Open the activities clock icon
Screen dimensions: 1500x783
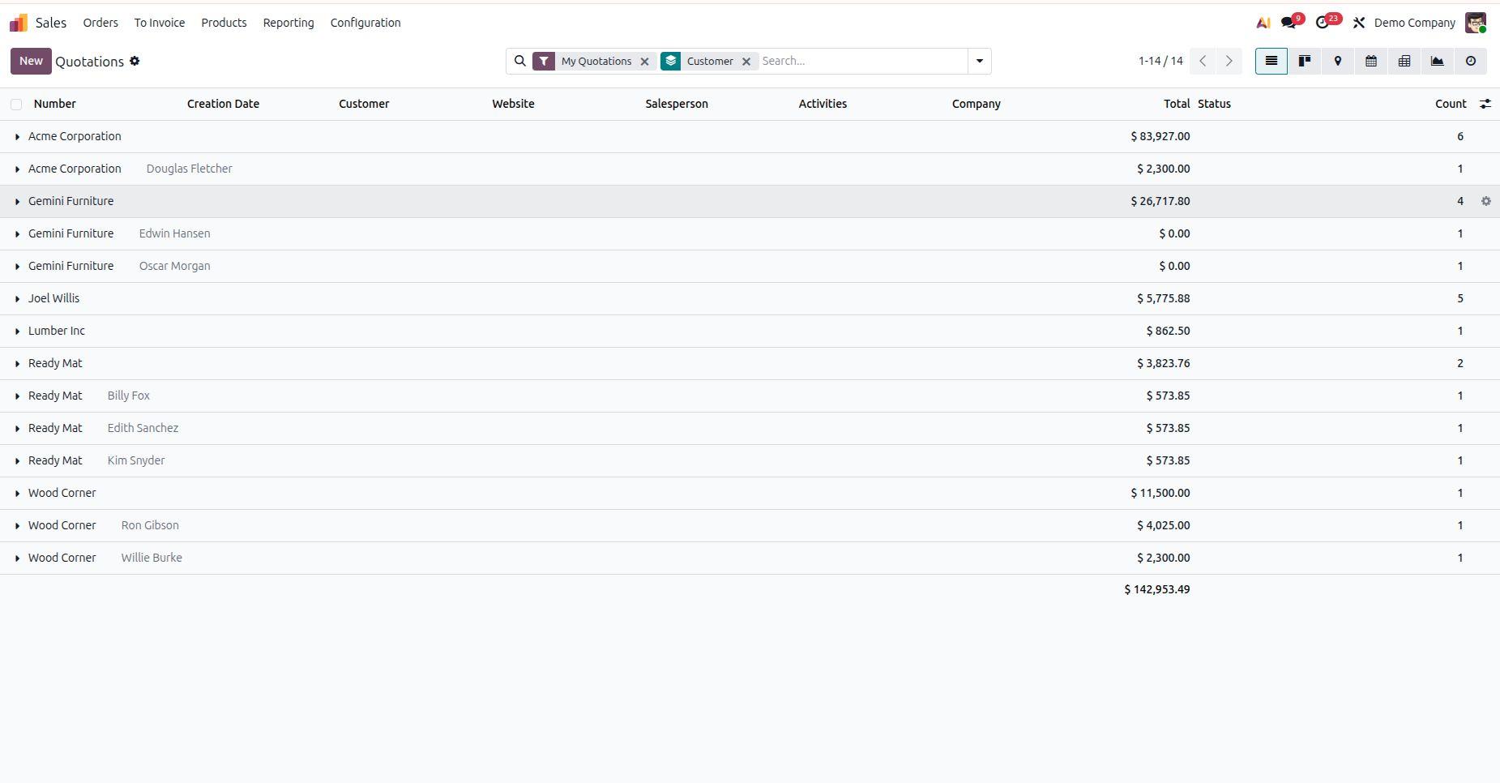pos(1323,23)
